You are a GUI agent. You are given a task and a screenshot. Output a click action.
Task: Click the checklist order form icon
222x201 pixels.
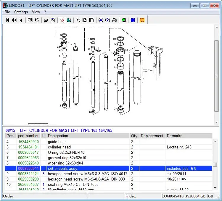(x=53, y=20)
